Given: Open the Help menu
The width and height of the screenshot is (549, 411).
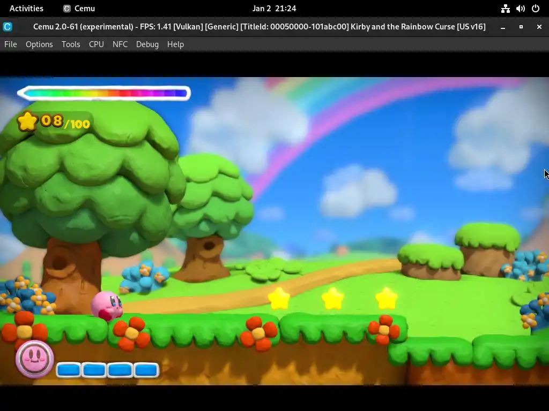Looking at the screenshot, I should click(x=175, y=44).
